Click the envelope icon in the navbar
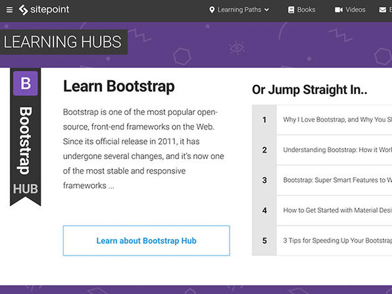The width and height of the screenshot is (392, 294). pyautogui.click(x=383, y=10)
